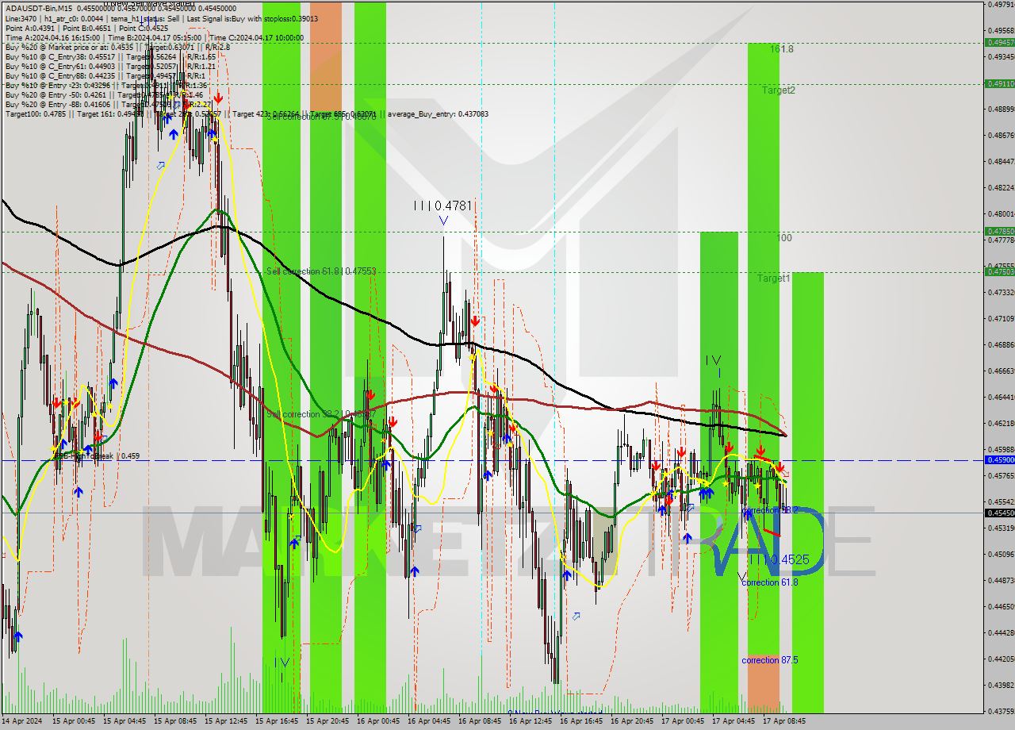
Task: Click the 0.44205 price axis tick
Action: [x=1000, y=659]
